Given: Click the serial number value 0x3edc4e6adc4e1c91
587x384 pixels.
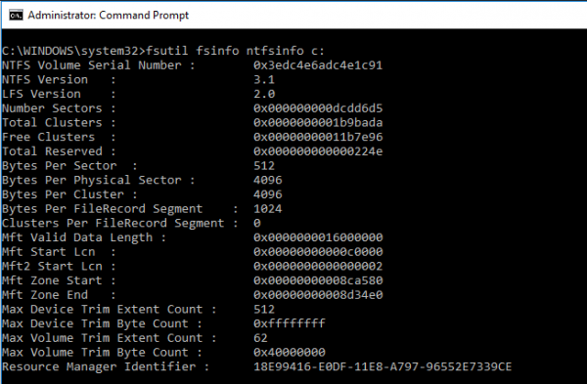Looking at the screenshot, I should point(318,65).
